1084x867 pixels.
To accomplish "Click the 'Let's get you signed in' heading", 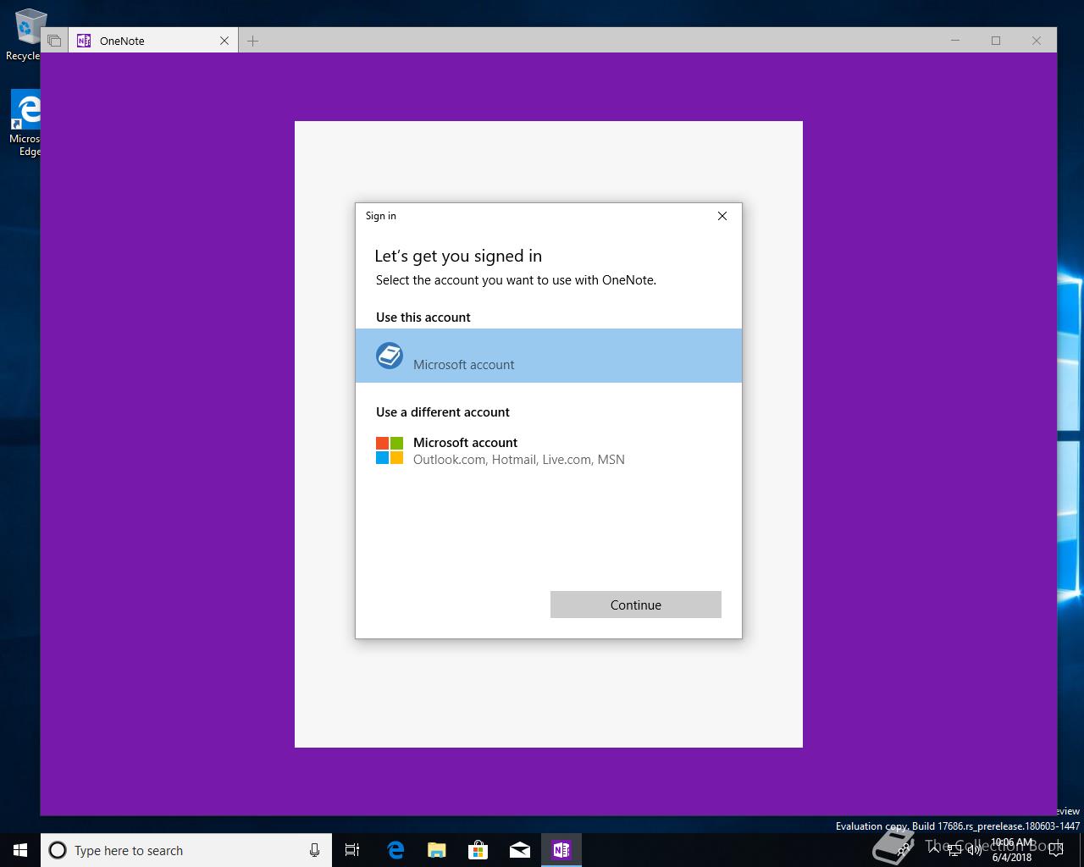I will point(458,256).
